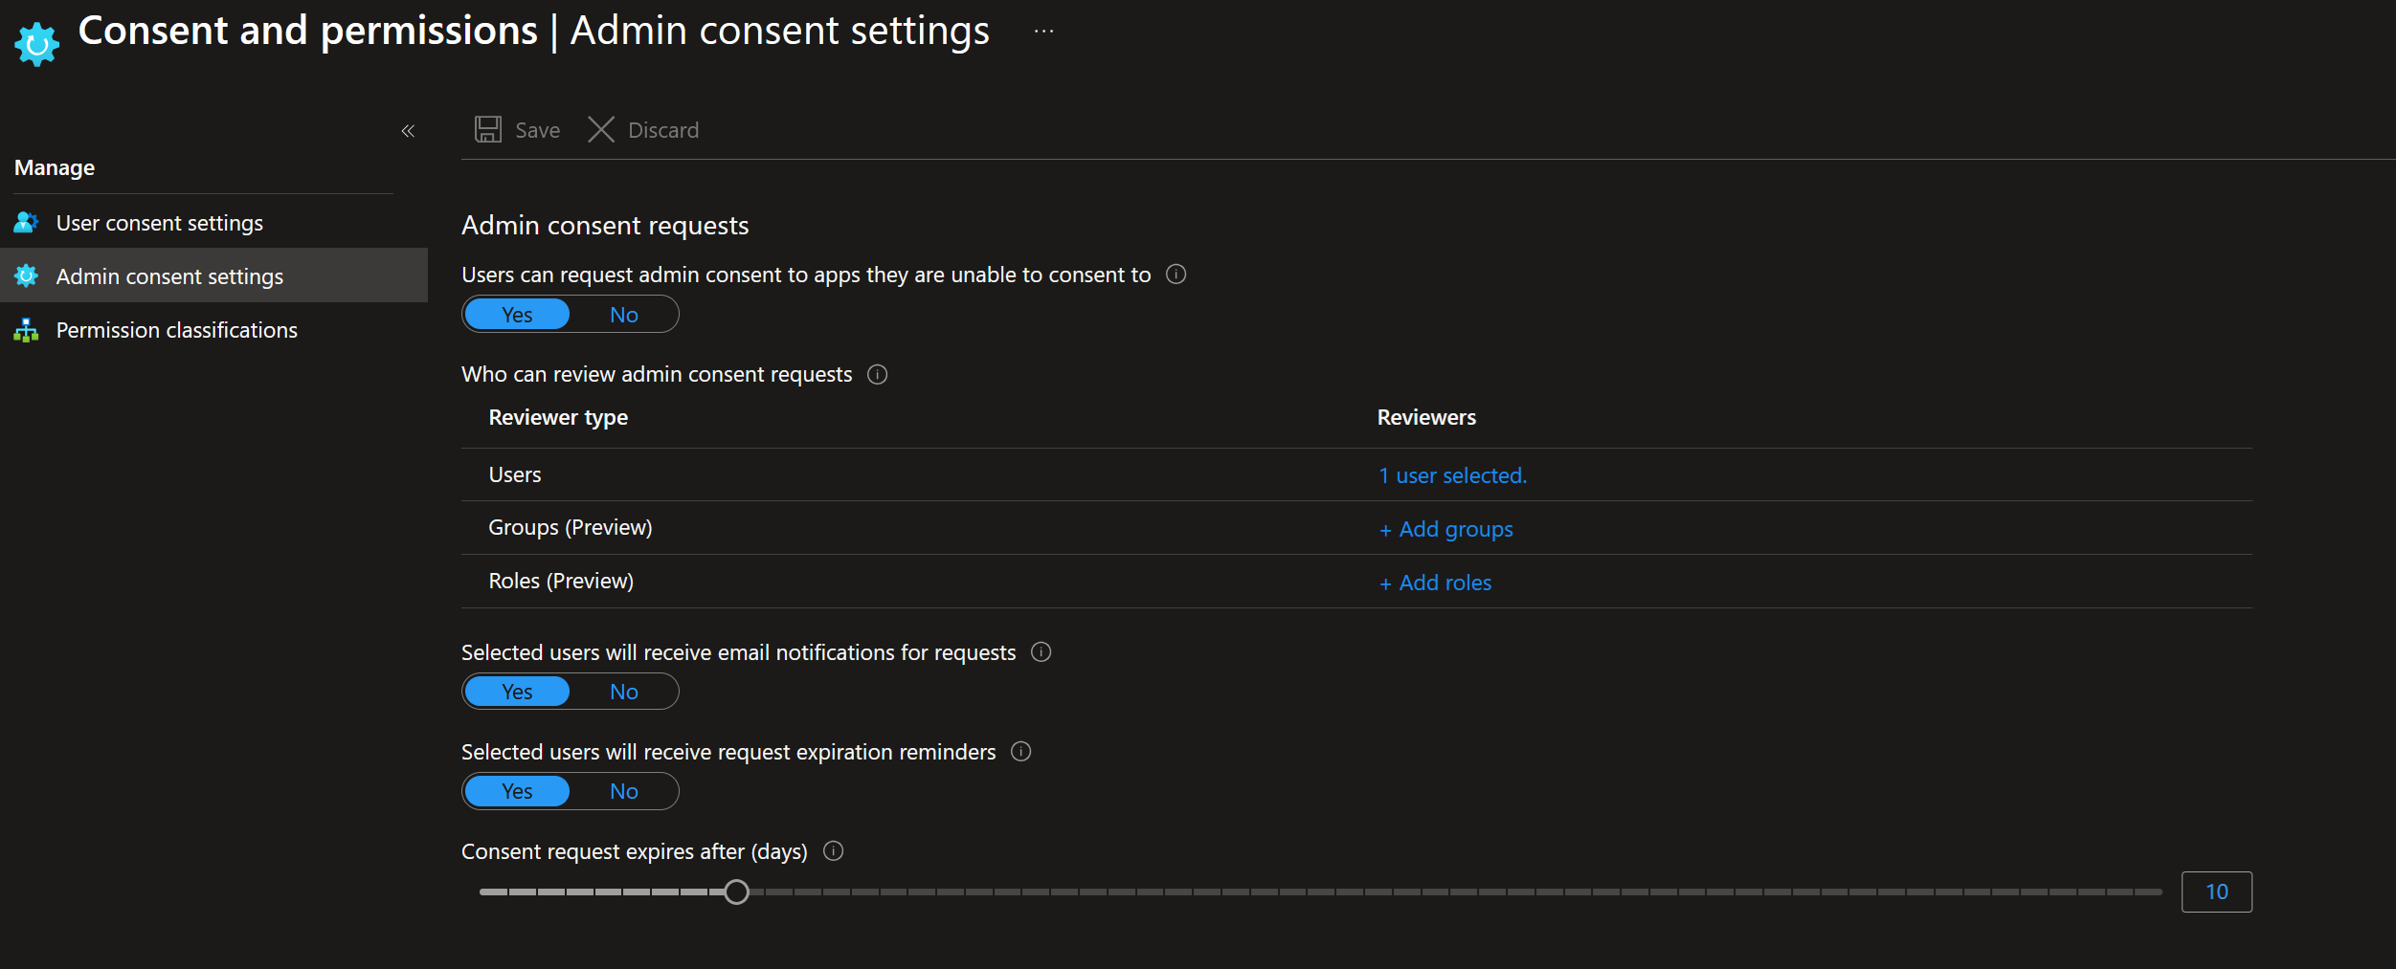Click the expiration days slider handle
This screenshot has width=2396, height=969.
[736, 892]
